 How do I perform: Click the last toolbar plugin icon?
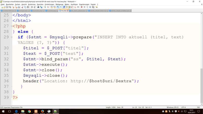pos(97,7)
